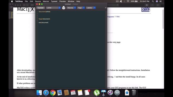
Task: Click the first line with {article}
Action: click(44, 12)
